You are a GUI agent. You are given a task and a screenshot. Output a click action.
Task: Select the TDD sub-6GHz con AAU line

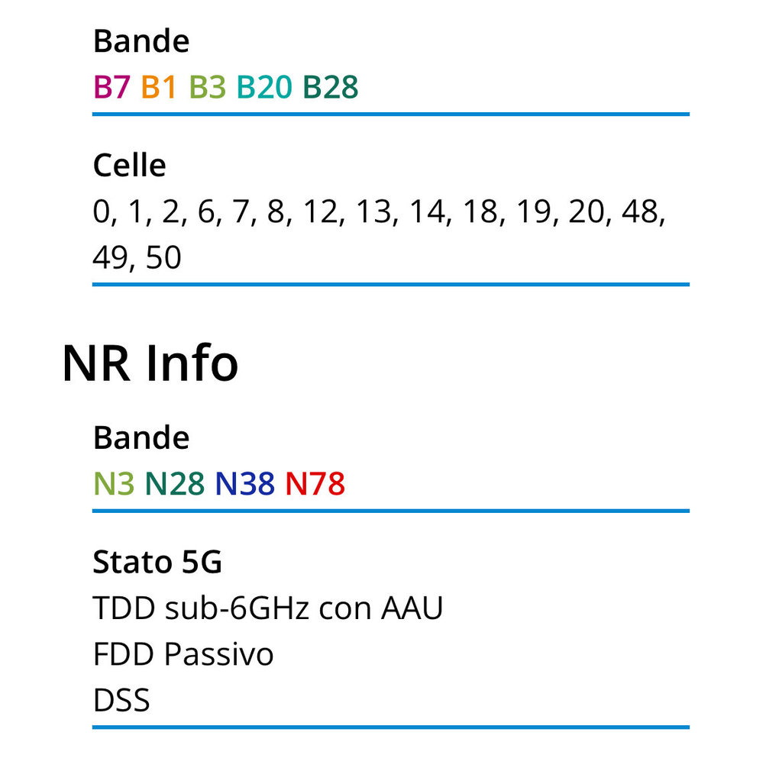(268, 608)
